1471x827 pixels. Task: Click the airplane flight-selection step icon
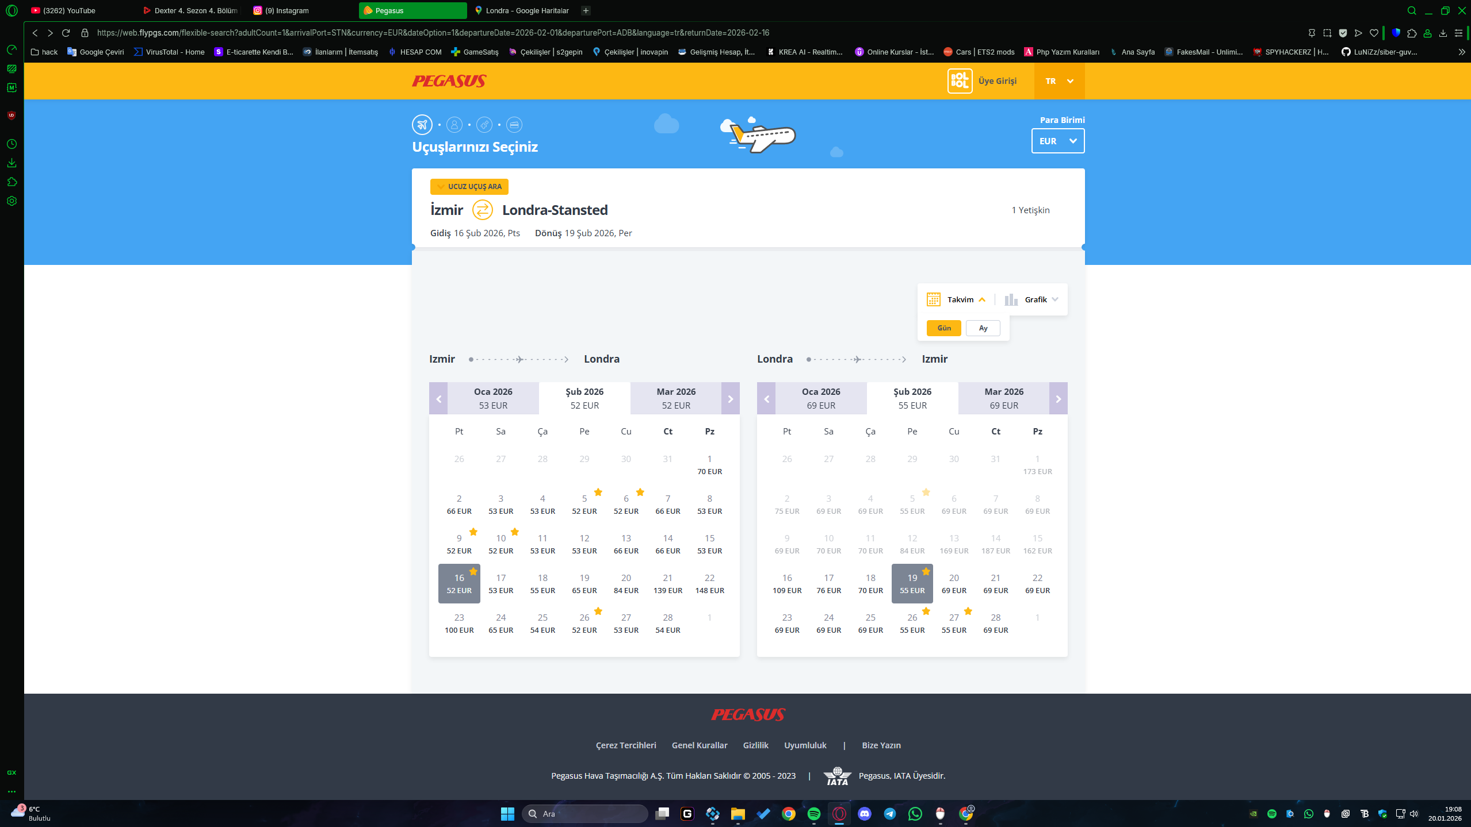(422, 125)
